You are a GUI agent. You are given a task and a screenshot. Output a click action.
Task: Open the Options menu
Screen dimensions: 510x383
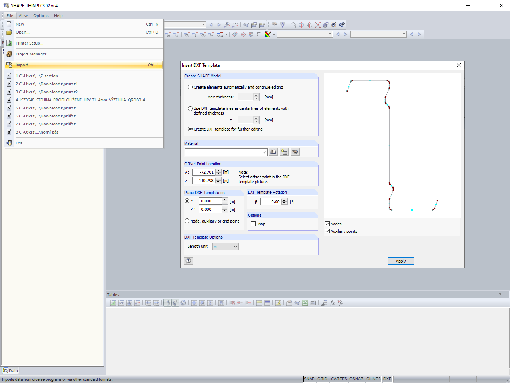tap(41, 16)
